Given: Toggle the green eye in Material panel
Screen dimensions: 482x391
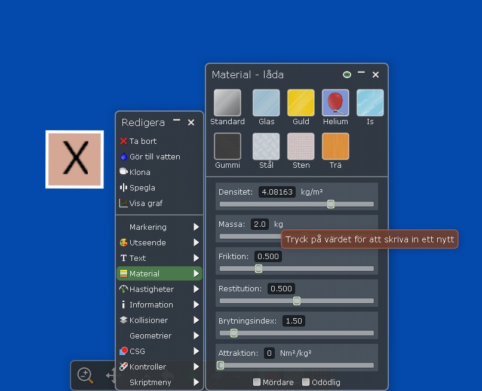Looking at the screenshot, I should click(x=347, y=75).
